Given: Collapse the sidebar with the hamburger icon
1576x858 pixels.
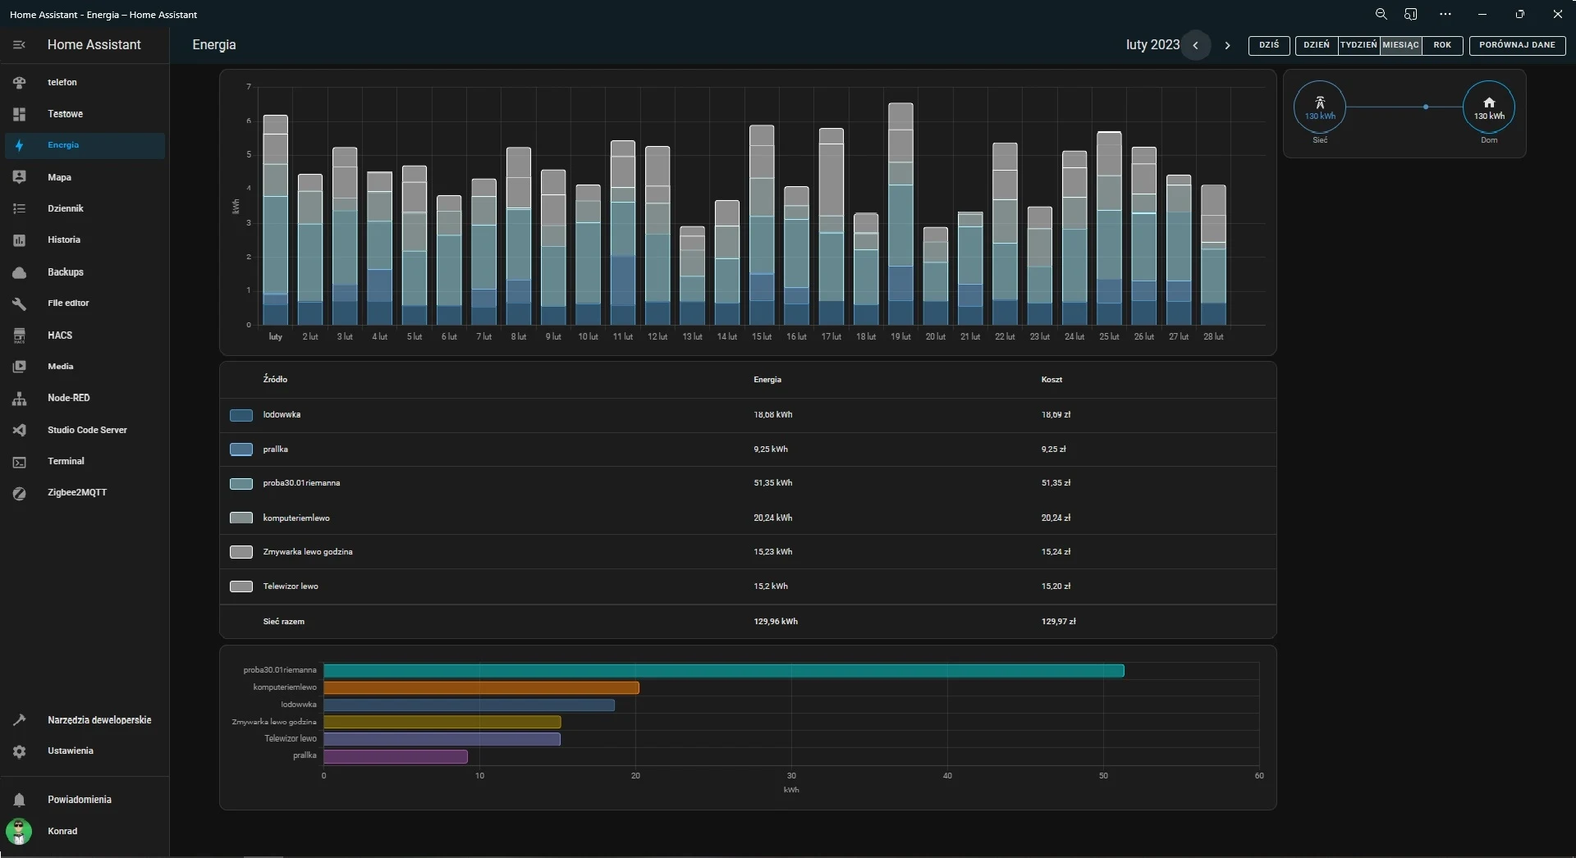Looking at the screenshot, I should pyautogui.click(x=20, y=45).
